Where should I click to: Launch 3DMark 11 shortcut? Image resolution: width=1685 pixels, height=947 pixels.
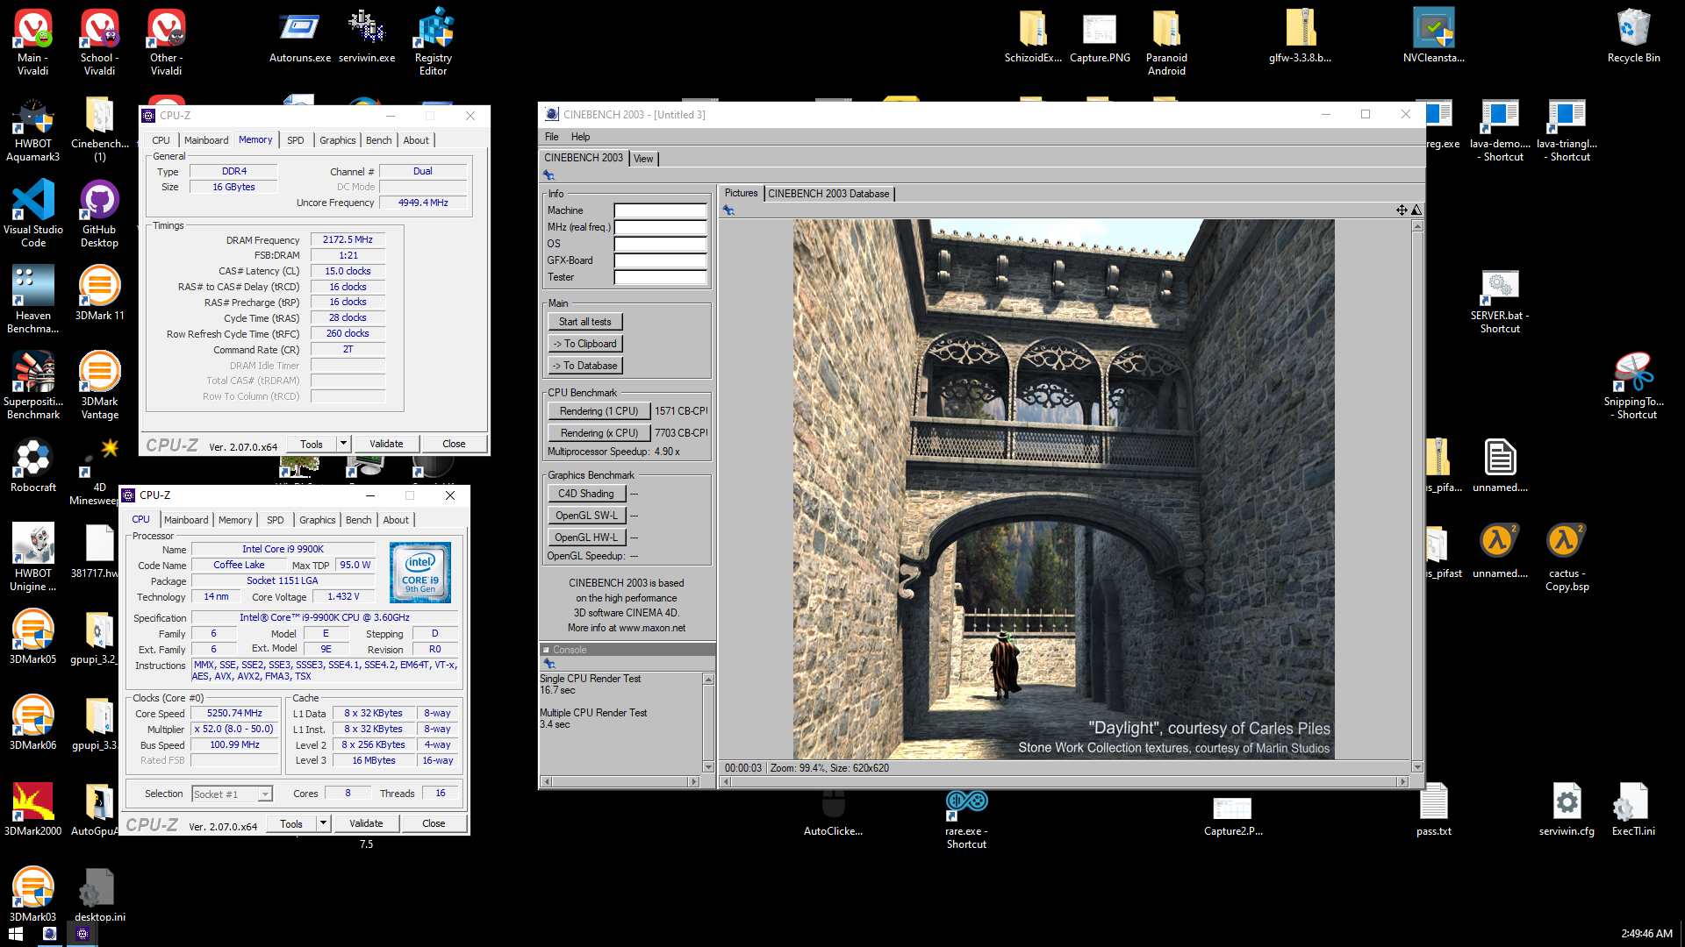click(99, 295)
